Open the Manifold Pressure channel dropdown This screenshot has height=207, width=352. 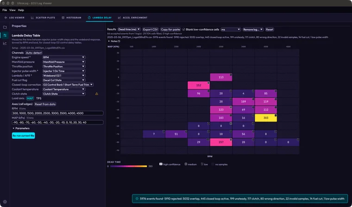64,62
